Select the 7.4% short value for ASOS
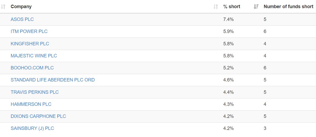The height and width of the screenshot is (137, 316). (228, 19)
